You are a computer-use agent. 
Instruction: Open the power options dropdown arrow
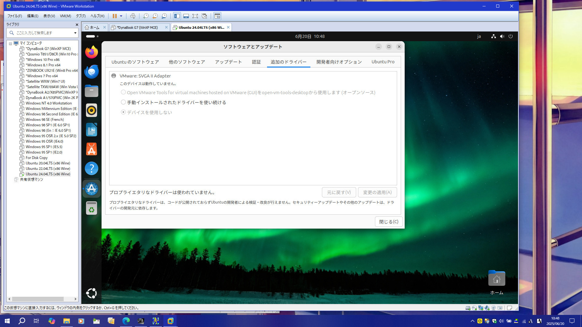tap(121, 16)
